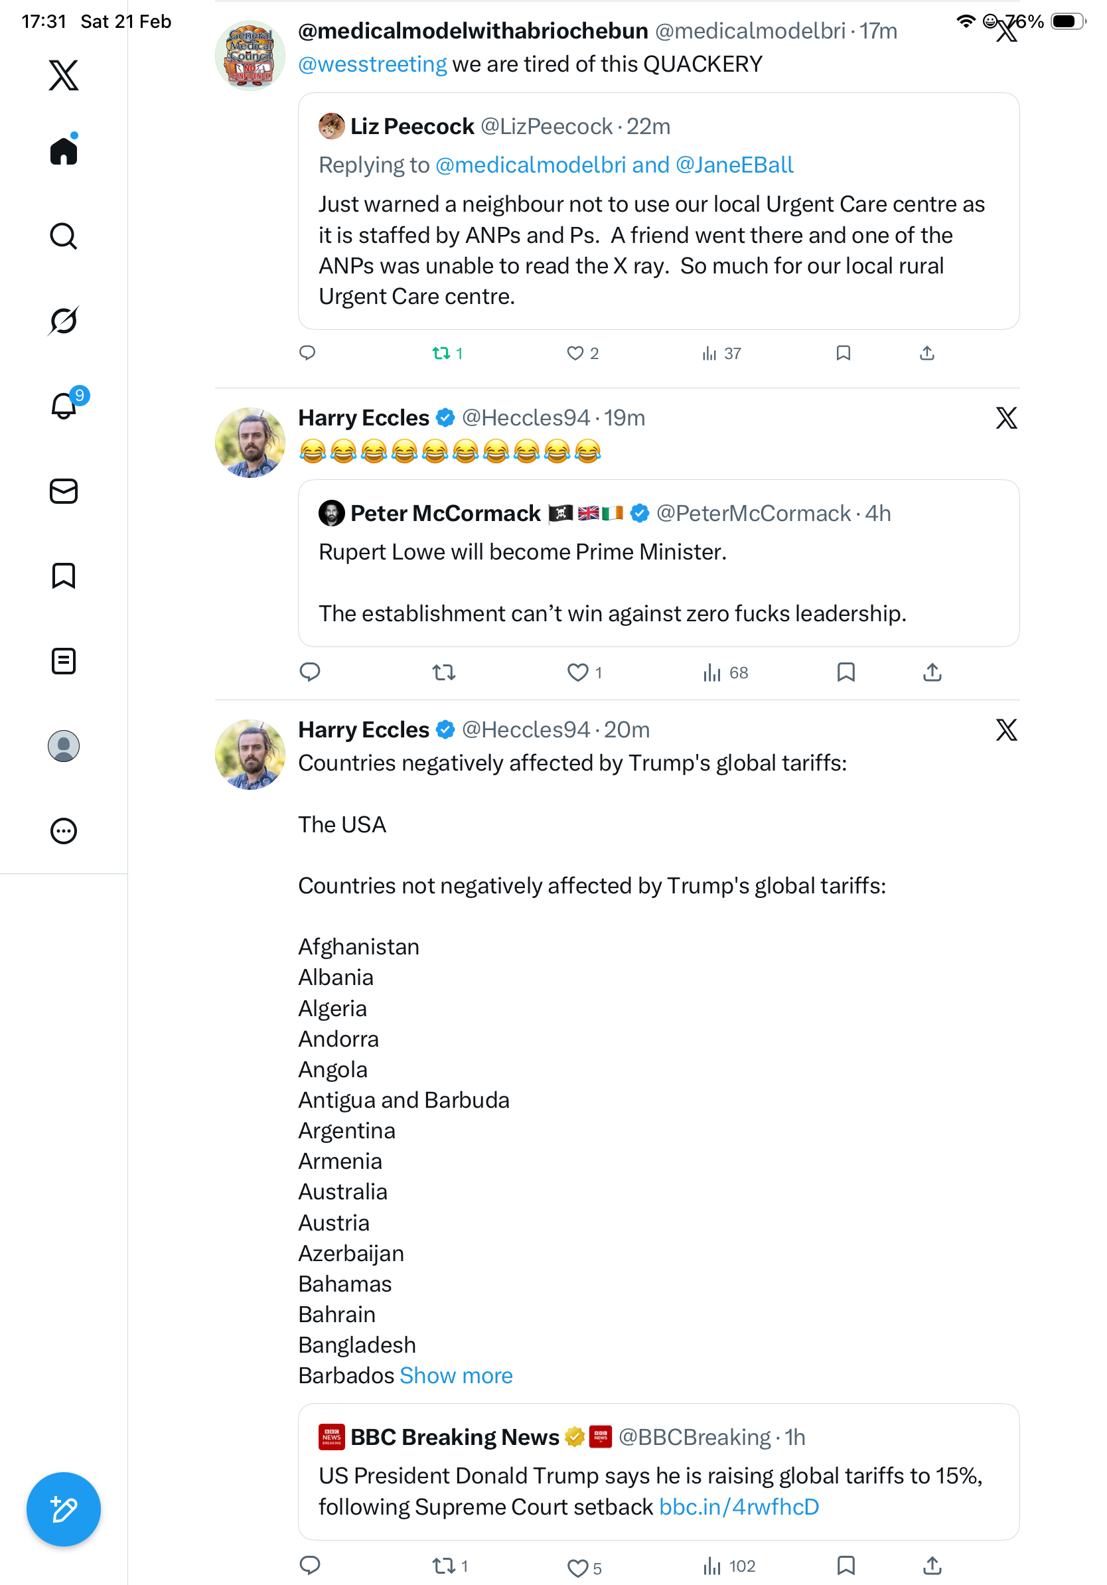Open Search from the sidebar

point(64,236)
